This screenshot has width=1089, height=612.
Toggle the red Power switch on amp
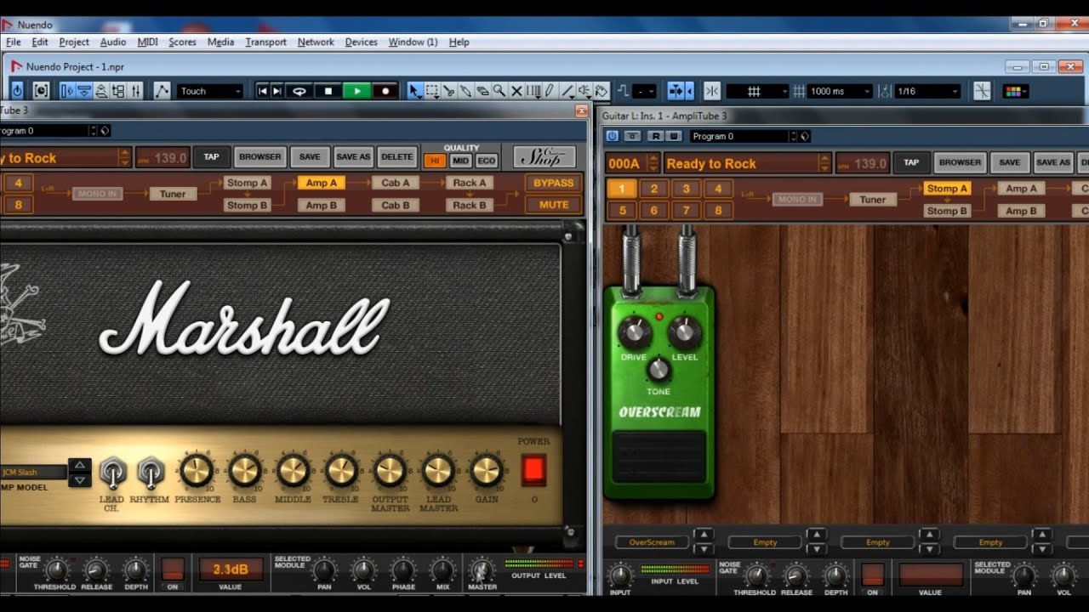(533, 469)
